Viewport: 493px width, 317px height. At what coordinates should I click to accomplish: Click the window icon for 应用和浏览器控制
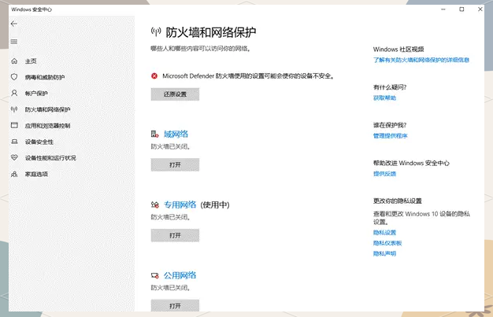tap(14, 125)
